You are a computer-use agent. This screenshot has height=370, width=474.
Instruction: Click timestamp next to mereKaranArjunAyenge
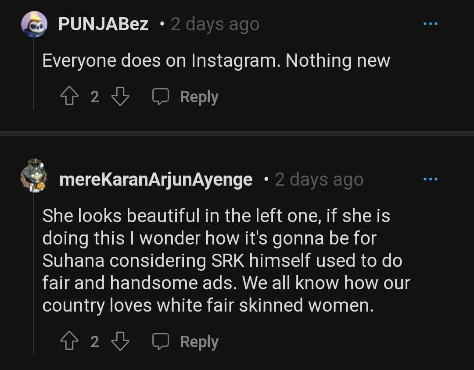(x=319, y=180)
